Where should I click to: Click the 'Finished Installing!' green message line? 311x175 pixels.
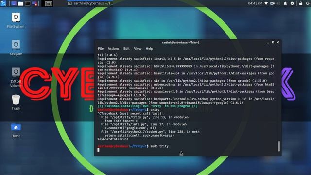click(148, 106)
